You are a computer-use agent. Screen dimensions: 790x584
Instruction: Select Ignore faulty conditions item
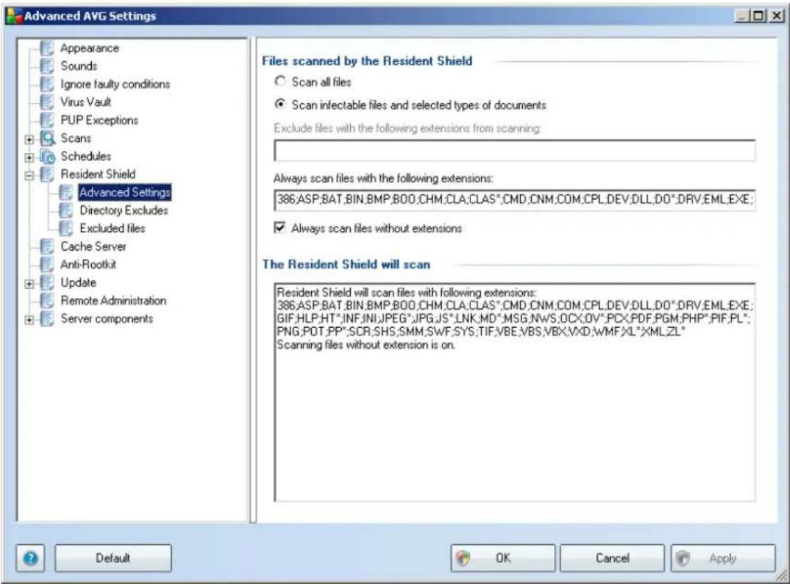pyautogui.click(x=116, y=84)
